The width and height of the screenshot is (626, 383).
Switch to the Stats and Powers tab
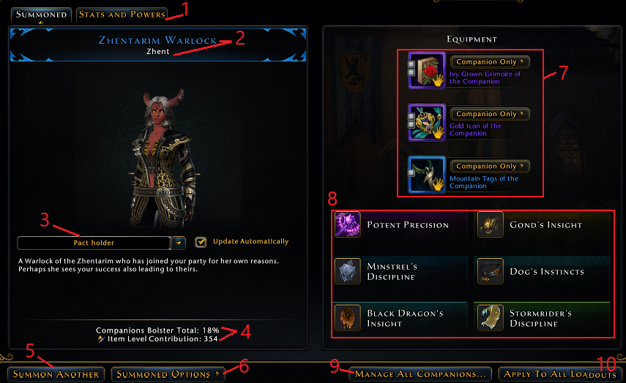(x=122, y=15)
